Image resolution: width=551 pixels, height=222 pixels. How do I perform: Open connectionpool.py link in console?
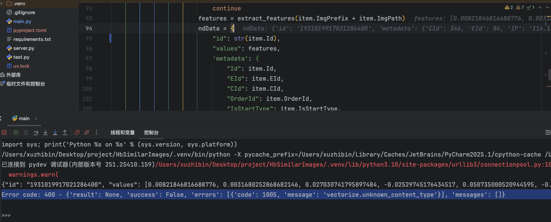coord(353,164)
